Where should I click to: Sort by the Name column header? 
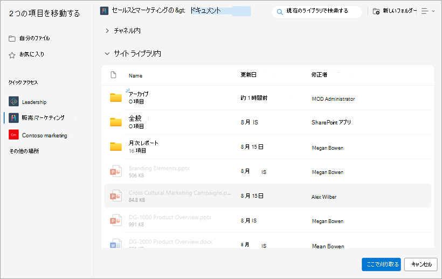click(136, 75)
